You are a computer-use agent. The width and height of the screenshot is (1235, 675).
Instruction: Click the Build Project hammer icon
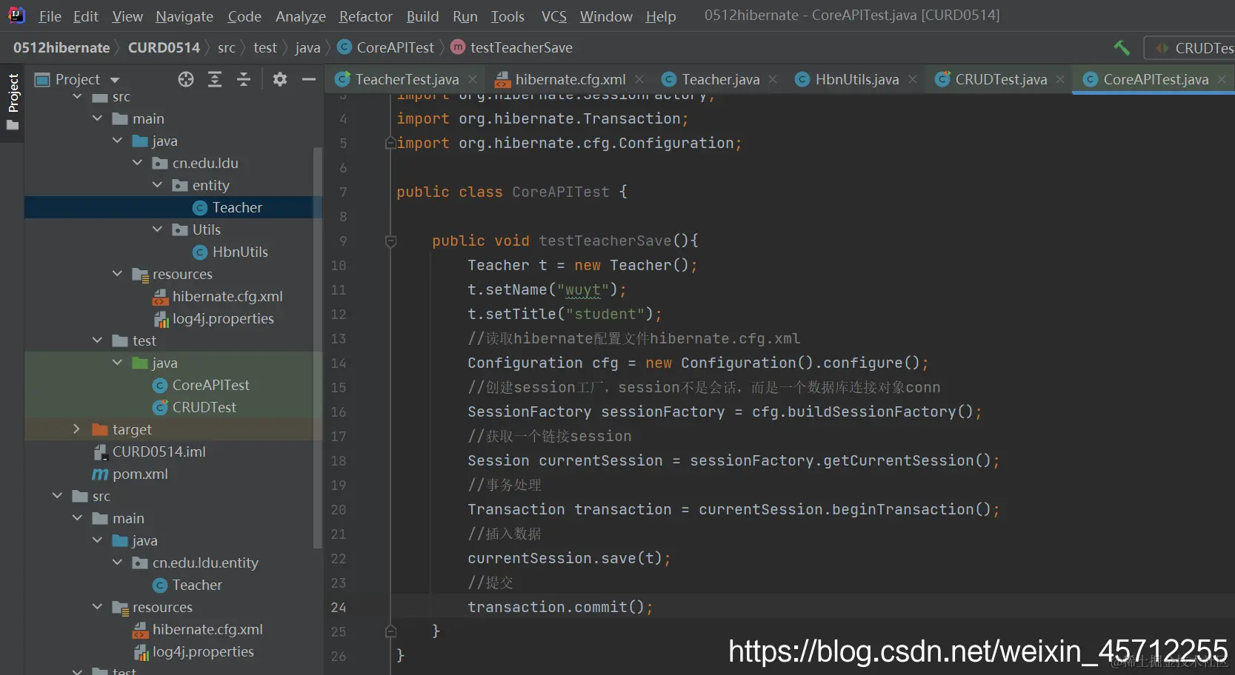[x=1122, y=48]
